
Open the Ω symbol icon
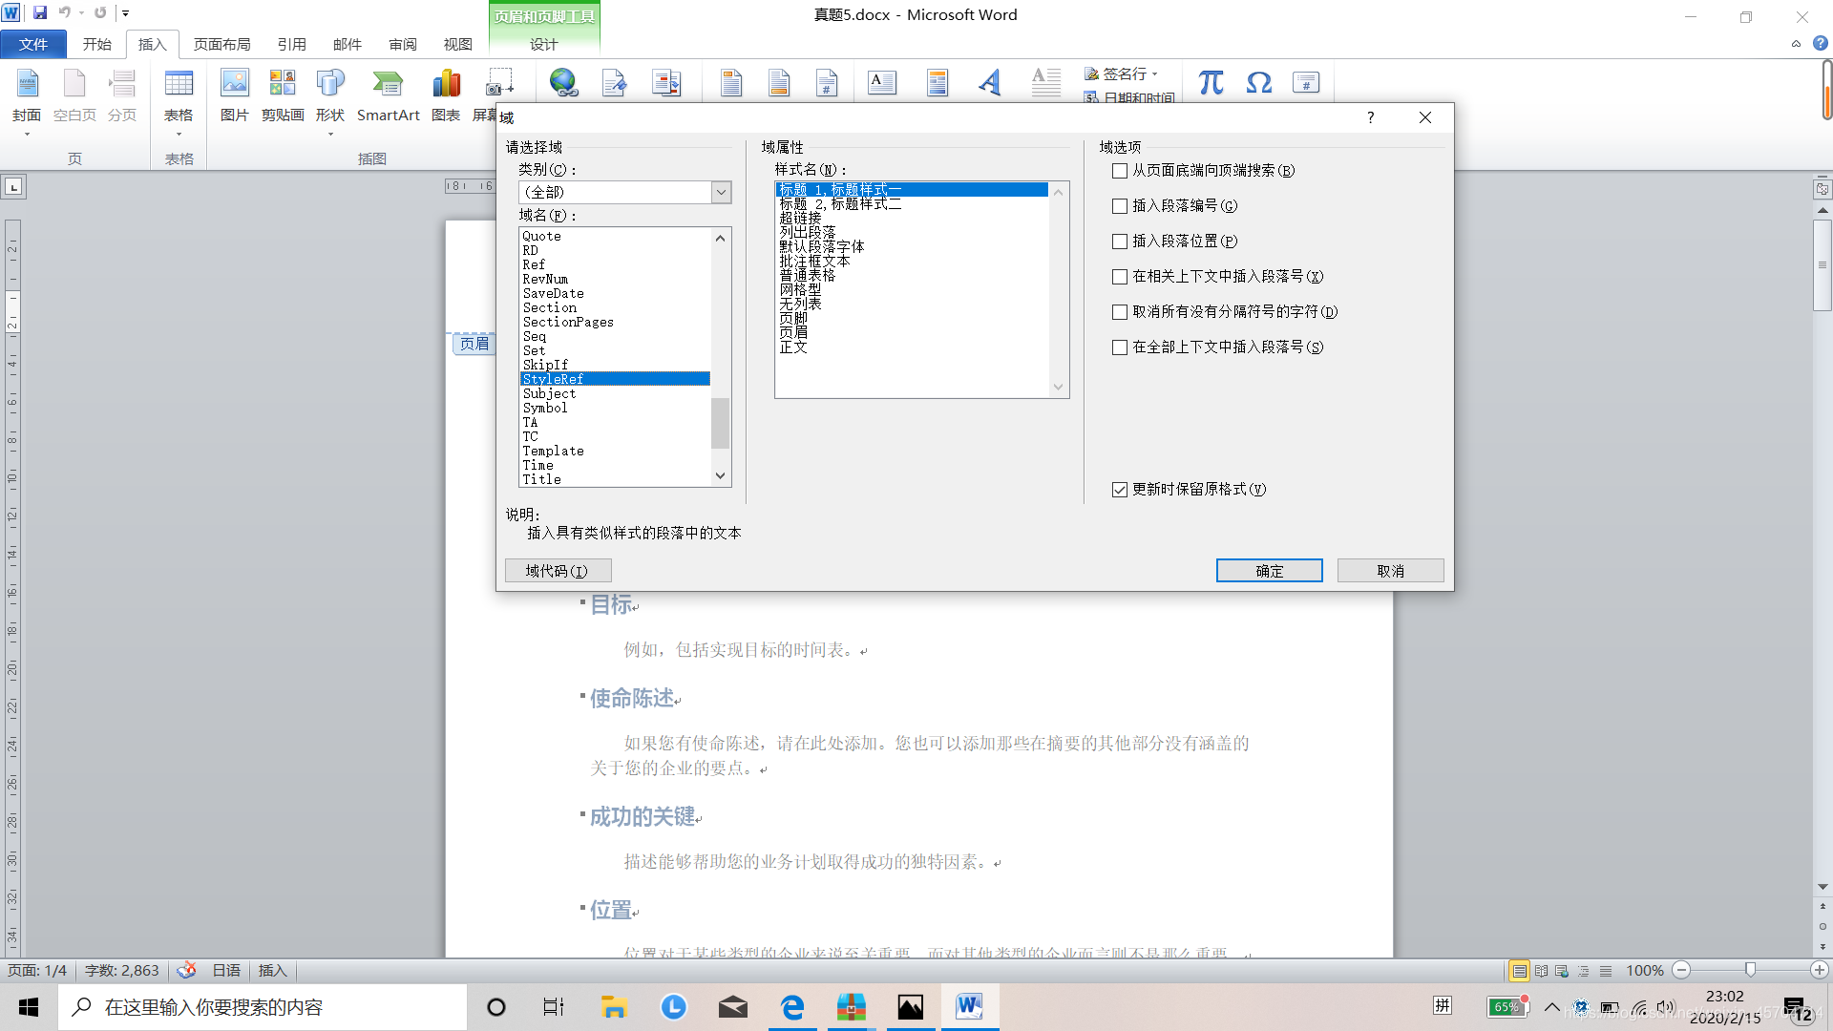pos(1258,83)
